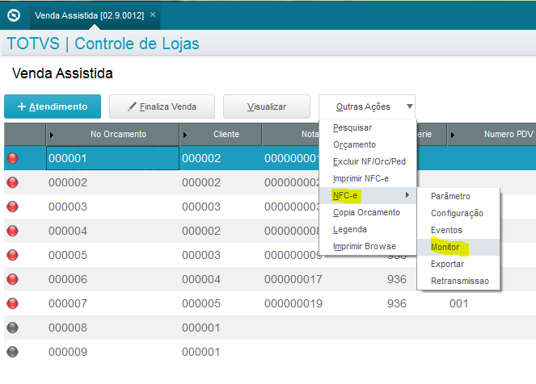The image size is (536, 384).
Task: Select orçamento cell 000003
Action: pos(112,207)
